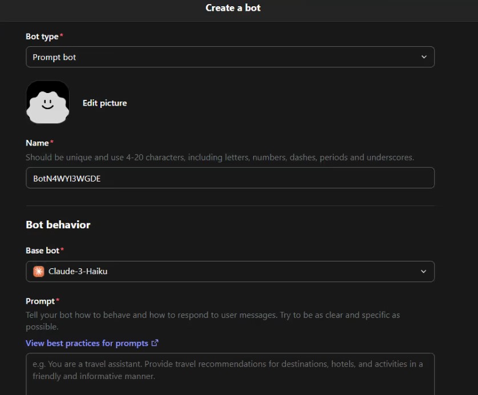Click Edit picture to change the bot avatar
This screenshot has width=478, height=395.
(x=104, y=103)
